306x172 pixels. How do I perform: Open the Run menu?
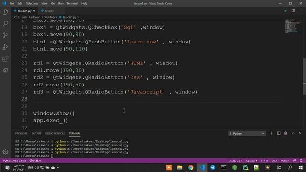point(61,3)
